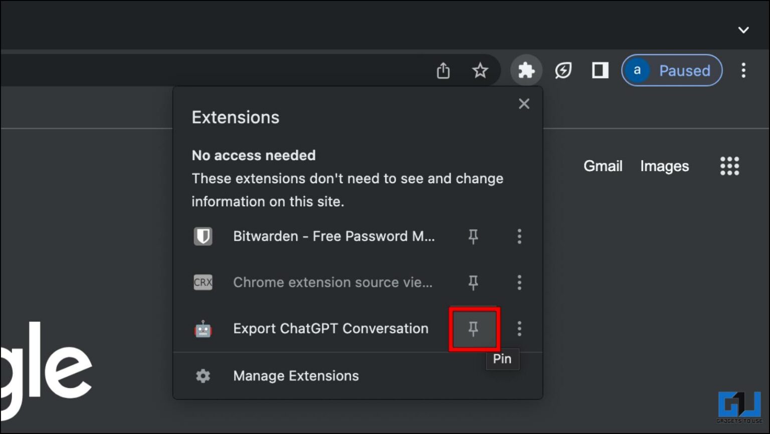Open the Manage Extensions gear icon
Screen dimensions: 770x434
203,375
